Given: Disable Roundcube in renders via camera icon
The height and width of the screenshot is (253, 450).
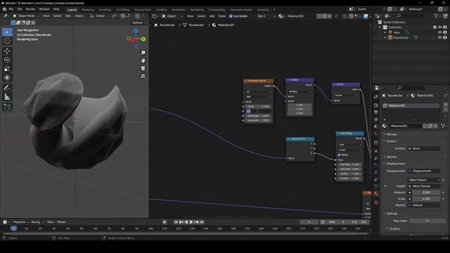Looking at the screenshot, I should (x=445, y=37).
